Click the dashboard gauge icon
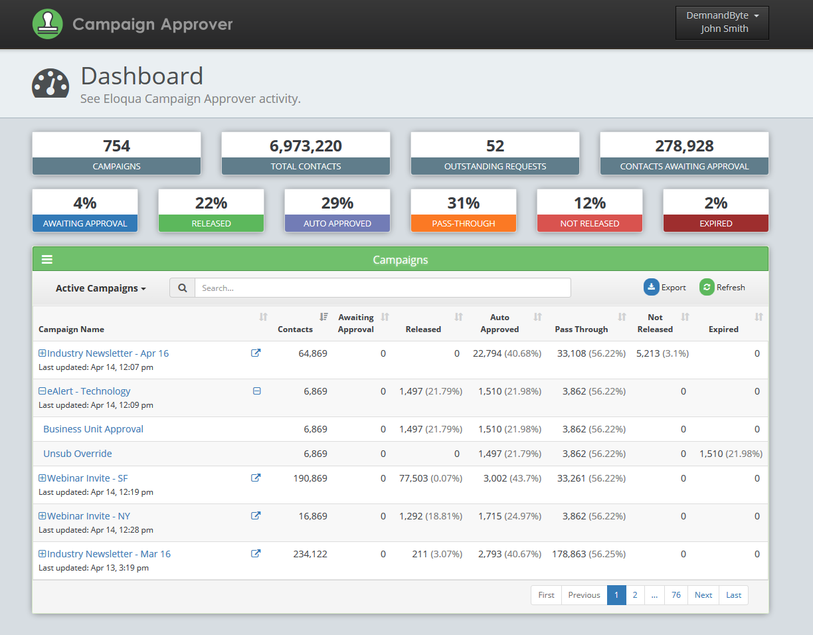 50,83
